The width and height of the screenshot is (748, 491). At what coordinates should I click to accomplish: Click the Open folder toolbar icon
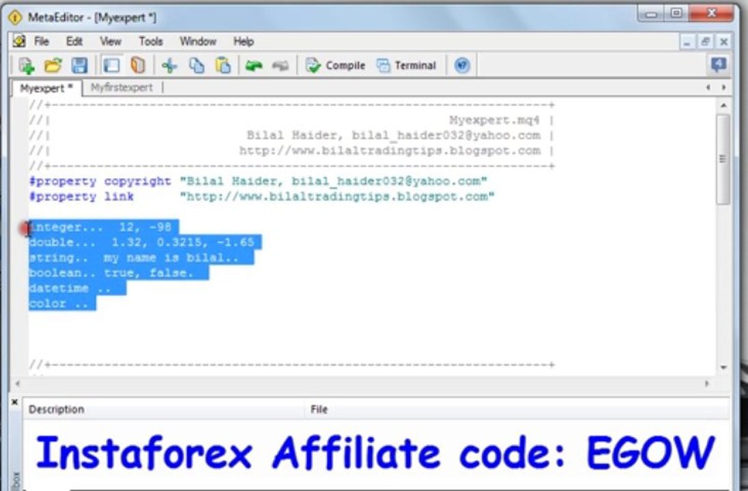click(x=53, y=65)
